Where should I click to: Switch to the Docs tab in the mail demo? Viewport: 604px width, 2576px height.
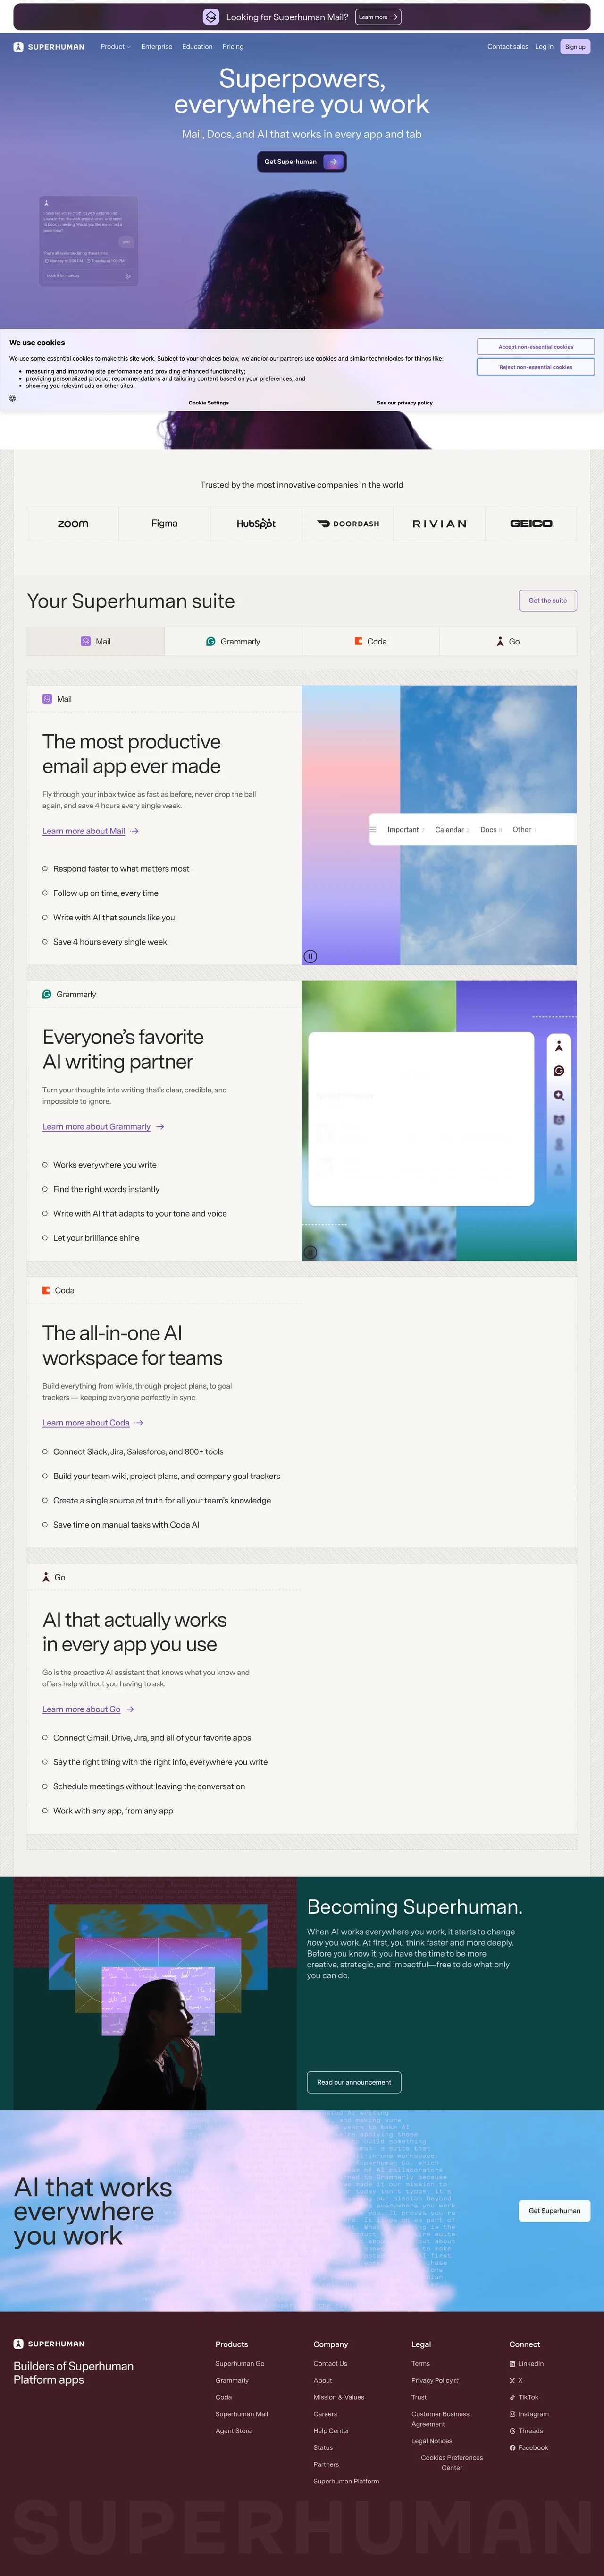pos(490,830)
